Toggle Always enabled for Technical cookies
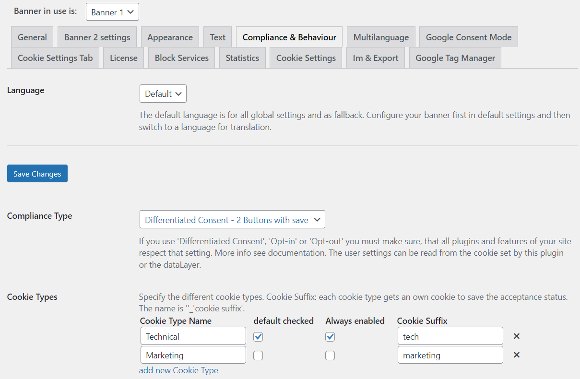580x379 pixels. click(x=330, y=336)
